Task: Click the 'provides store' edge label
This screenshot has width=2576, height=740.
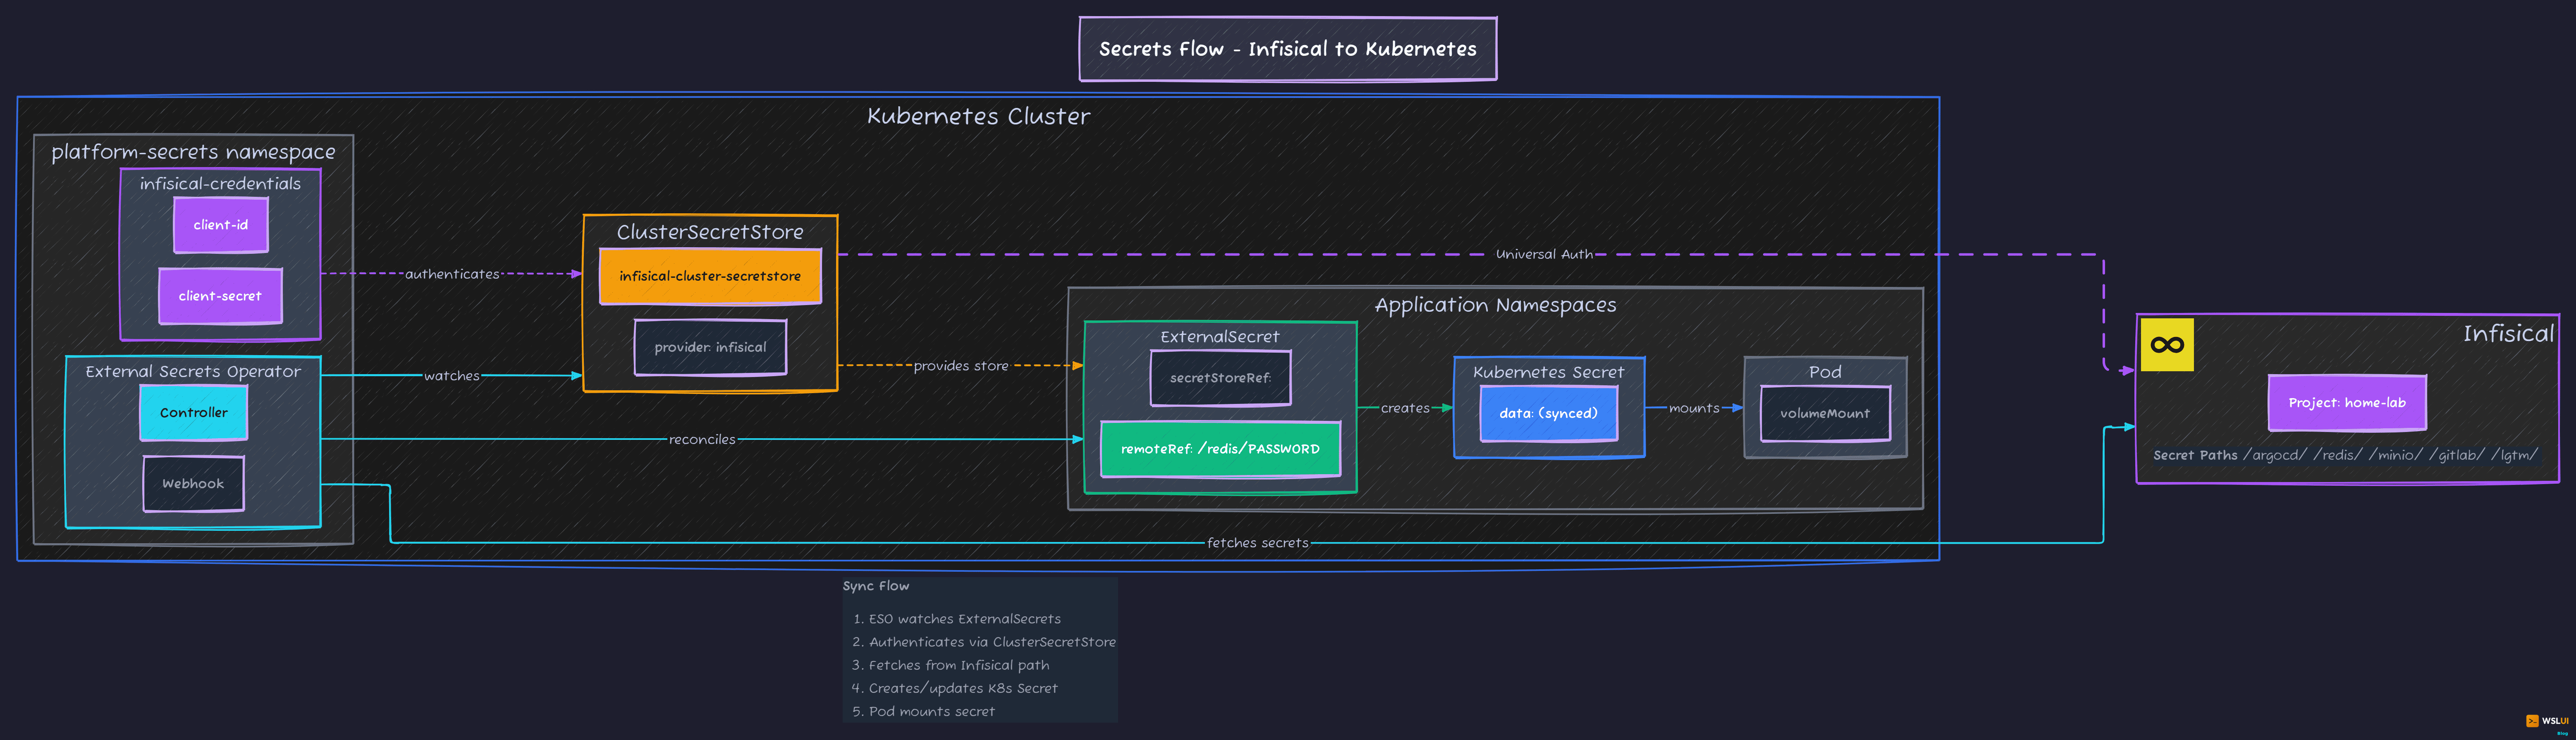Action: coord(961,366)
